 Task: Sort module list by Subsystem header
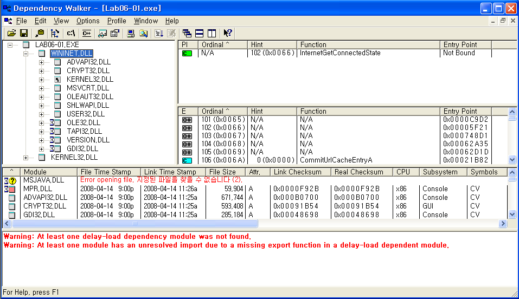443,172
